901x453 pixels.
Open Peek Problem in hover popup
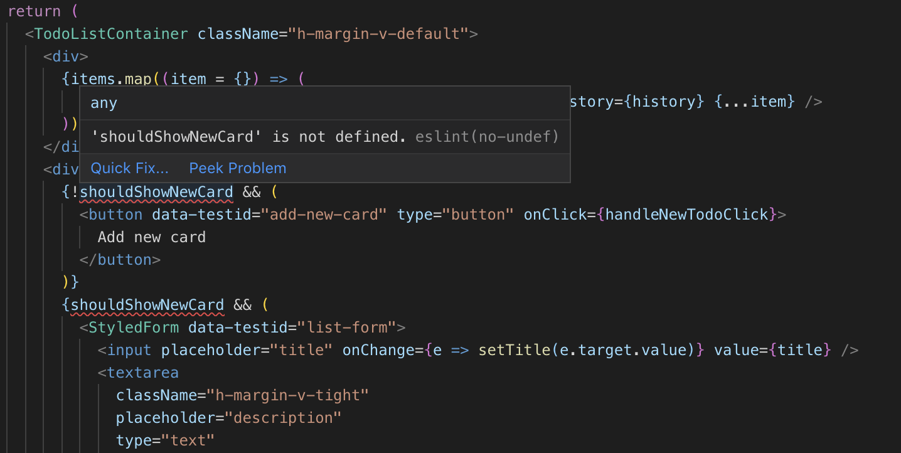pyautogui.click(x=238, y=168)
